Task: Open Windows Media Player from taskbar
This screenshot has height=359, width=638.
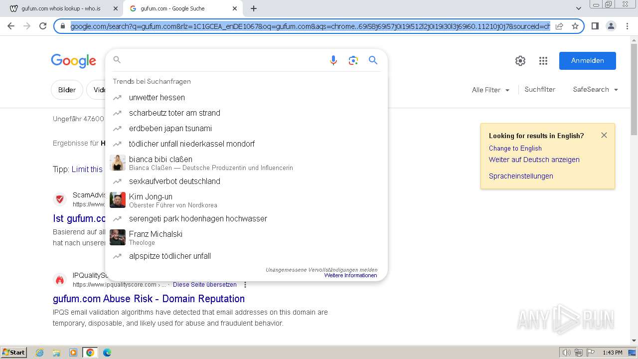Action: coord(73,353)
